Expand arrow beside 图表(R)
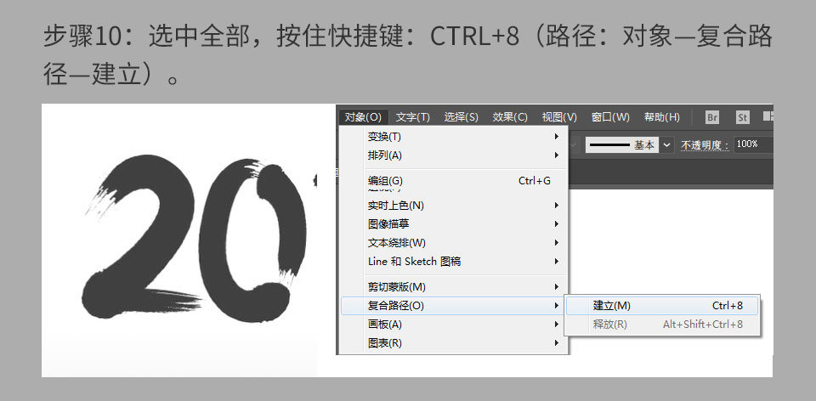Image resolution: width=816 pixels, height=401 pixels. 556,343
